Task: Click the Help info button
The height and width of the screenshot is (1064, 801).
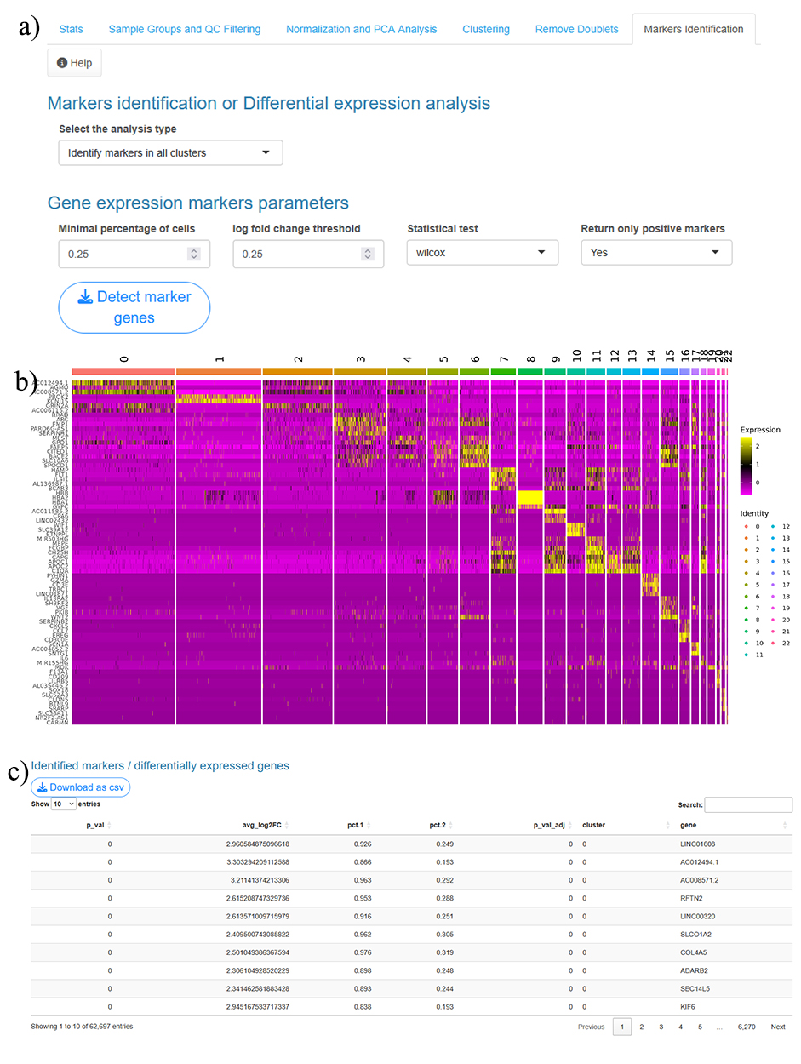Action: (x=74, y=63)
